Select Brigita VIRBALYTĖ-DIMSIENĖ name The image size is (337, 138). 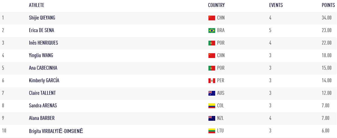click(56, 131)
